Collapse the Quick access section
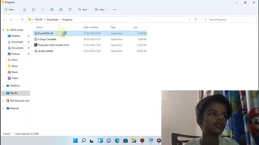Image resolution: width=259 pixels, height=145 pixels. 3,30
